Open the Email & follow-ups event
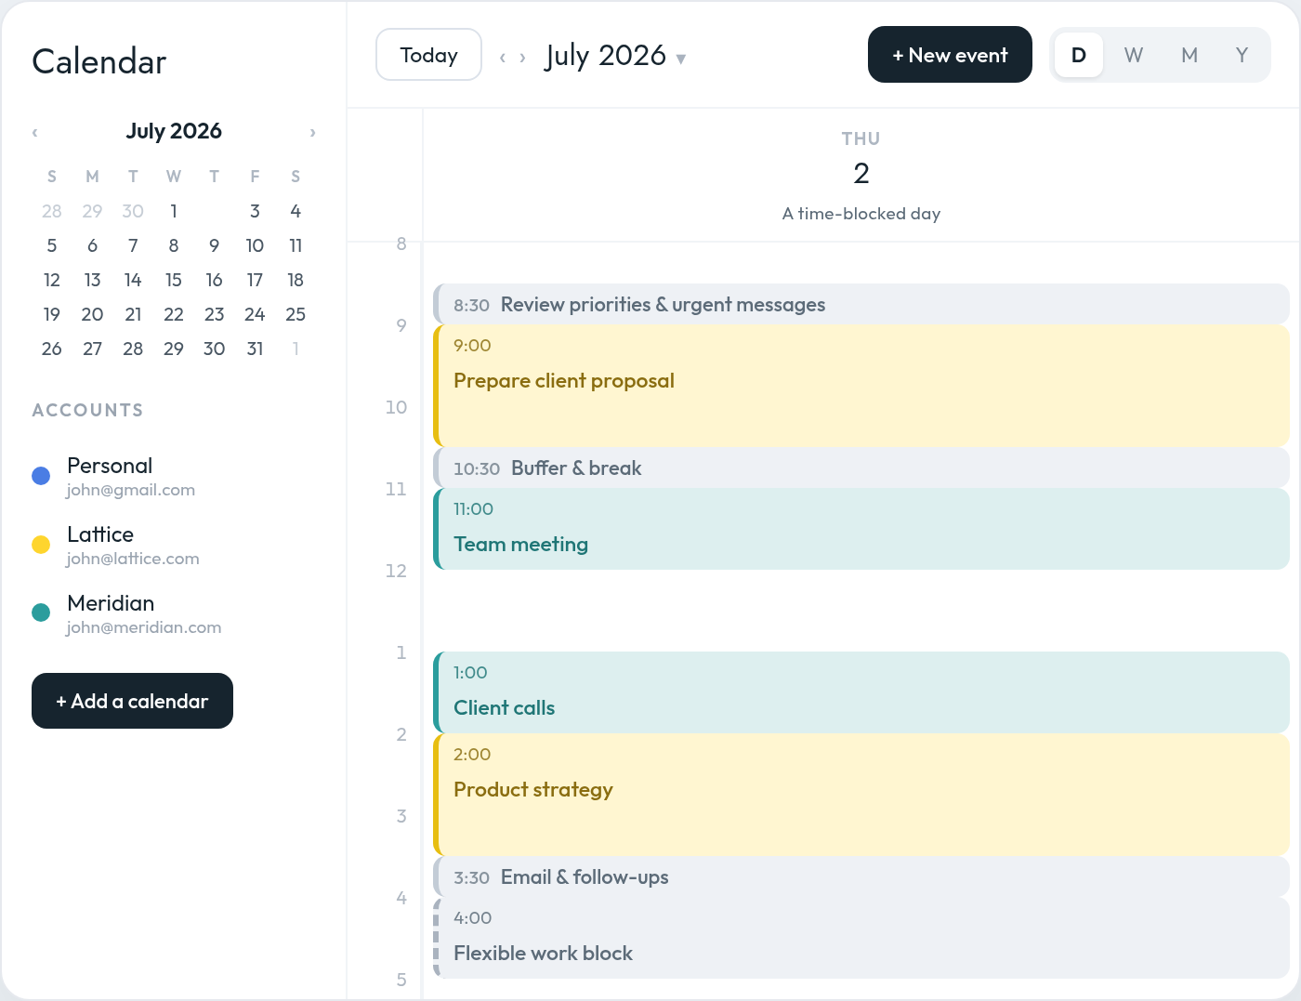The width and height of the screenshot is (1301, 1001). [x=861, y=876]
